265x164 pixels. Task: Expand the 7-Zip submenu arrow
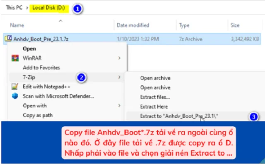tap(119, 77)
